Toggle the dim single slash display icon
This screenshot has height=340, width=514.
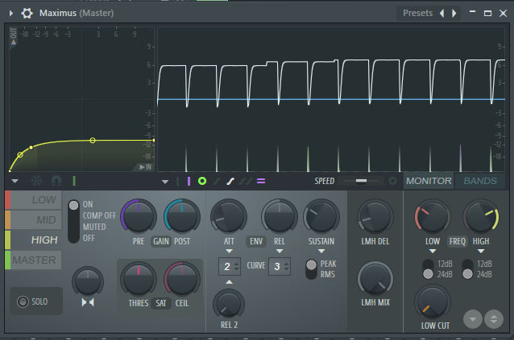[x=217, y=181]
